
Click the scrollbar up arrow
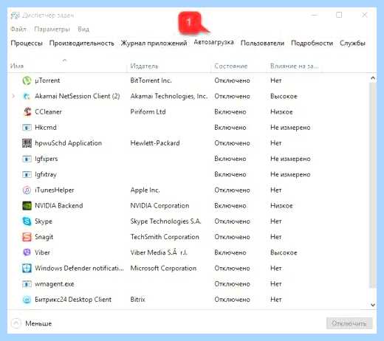(373, 78)
